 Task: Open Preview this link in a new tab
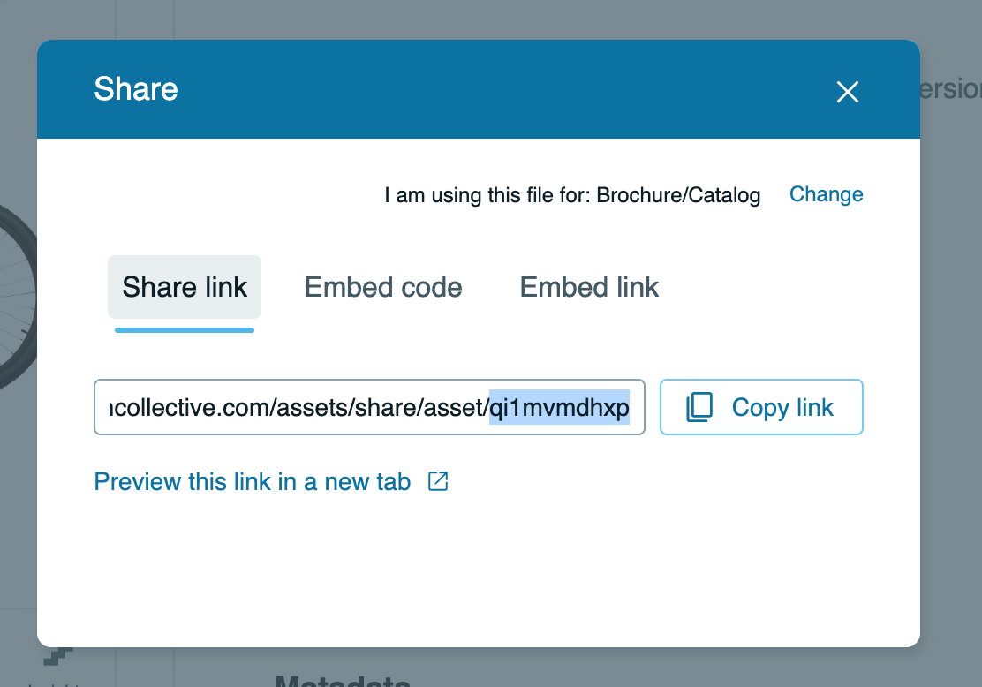pos(253,482)
